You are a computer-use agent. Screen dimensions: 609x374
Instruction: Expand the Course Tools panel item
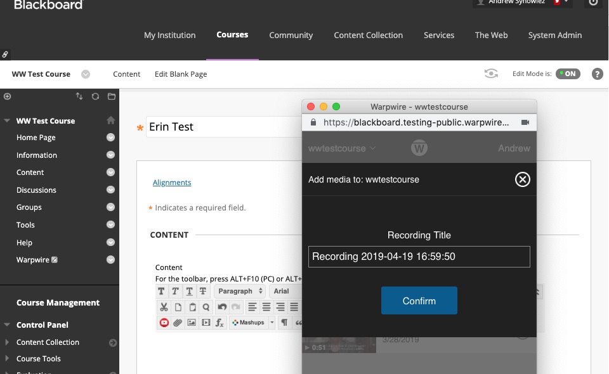pos(6,359)
